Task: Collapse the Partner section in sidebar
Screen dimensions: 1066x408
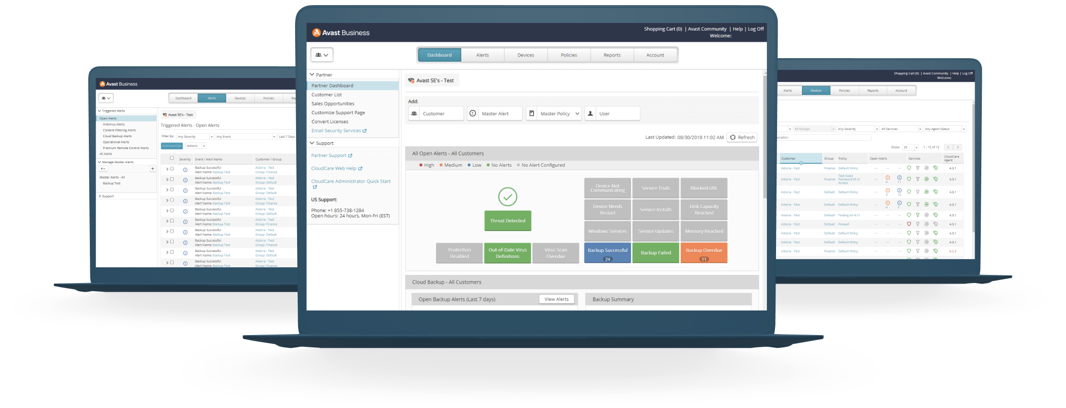Action: point(312,74)
